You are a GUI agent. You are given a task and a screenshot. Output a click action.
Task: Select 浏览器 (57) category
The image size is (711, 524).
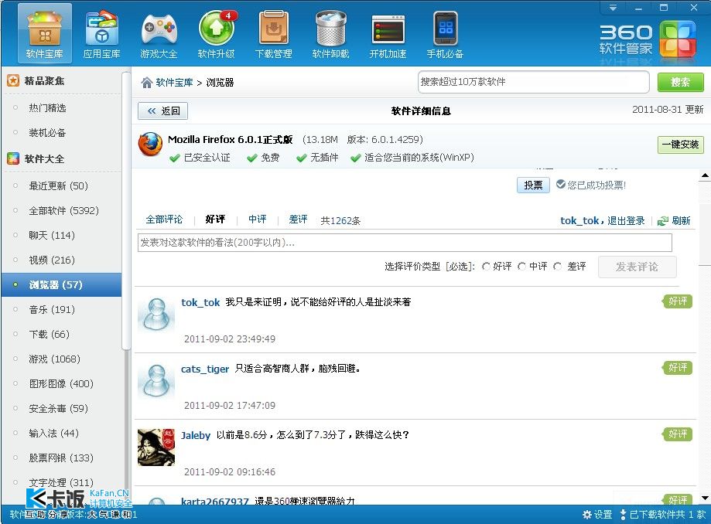tap(61, 285)
